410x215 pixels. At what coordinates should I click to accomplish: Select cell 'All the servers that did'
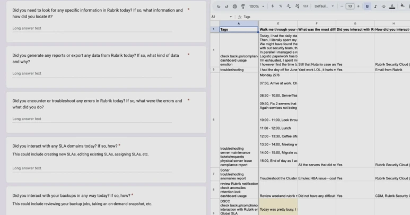[x=317, y=120]
